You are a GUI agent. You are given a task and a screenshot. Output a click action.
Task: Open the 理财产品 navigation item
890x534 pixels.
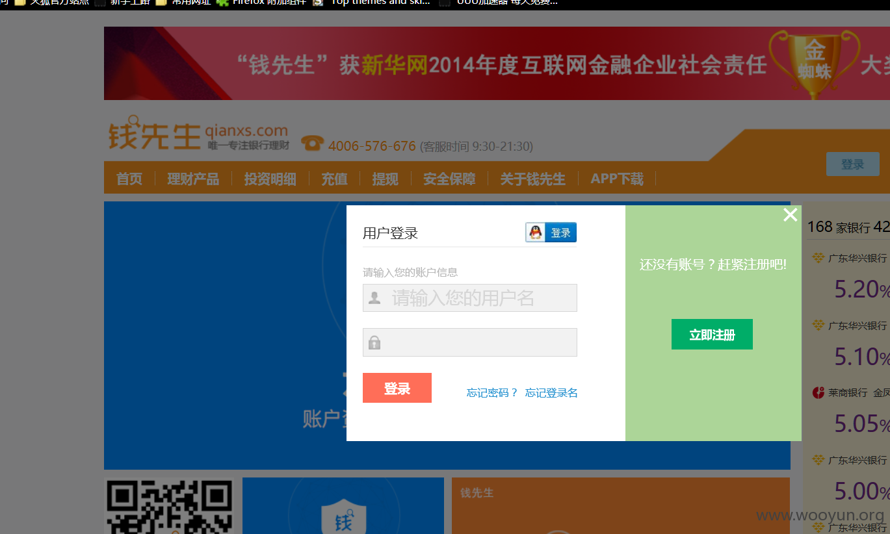point(193,179)
